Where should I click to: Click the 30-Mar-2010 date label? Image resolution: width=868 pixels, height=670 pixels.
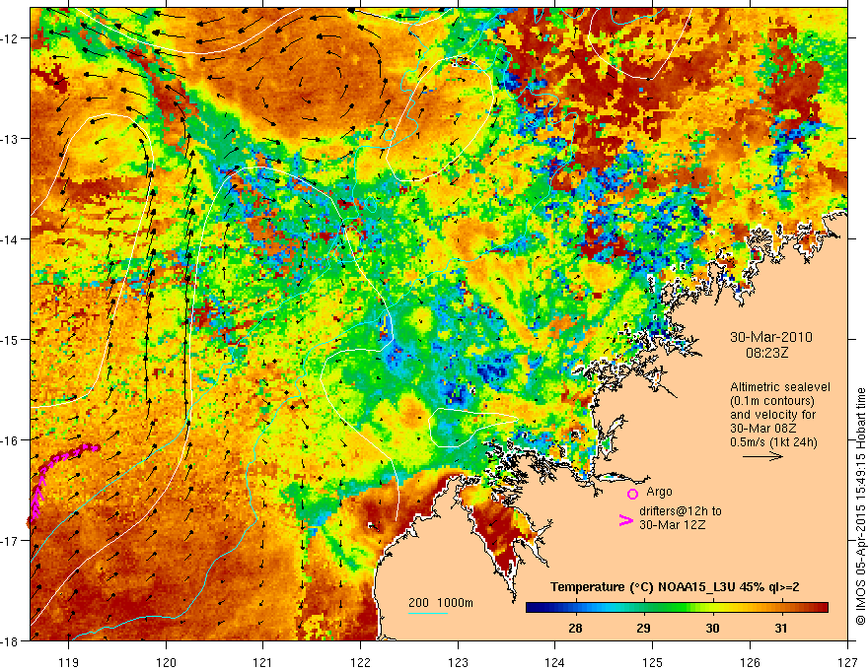[x=771, y=337]
